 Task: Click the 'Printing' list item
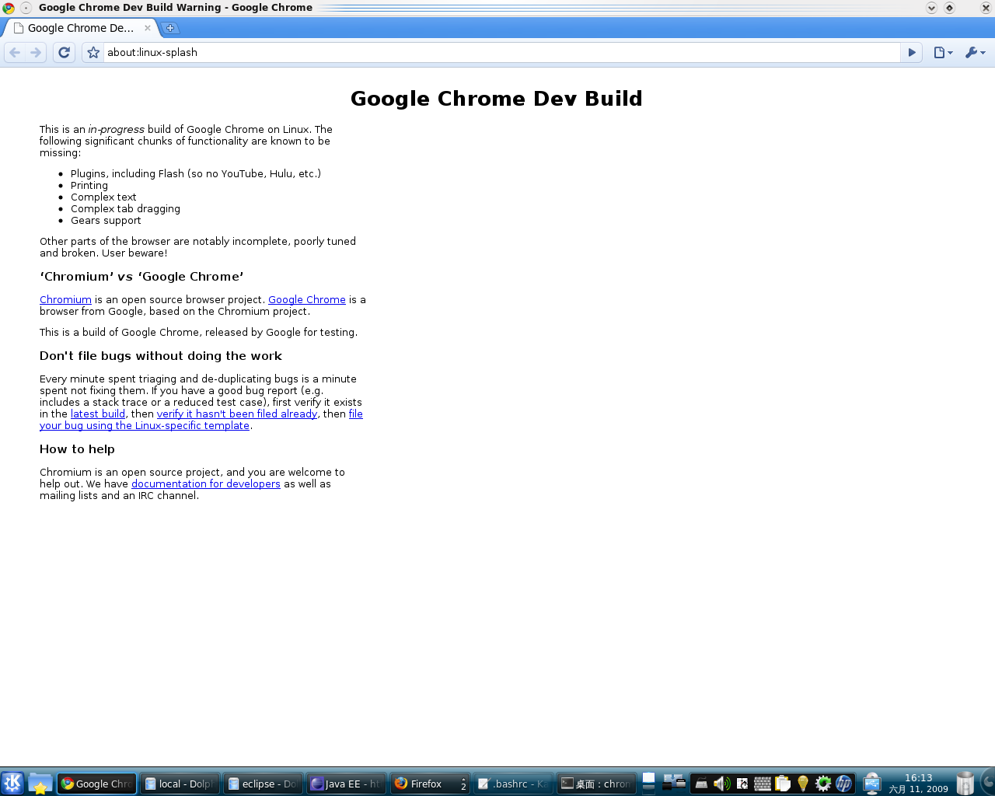(x=89, y=186)
